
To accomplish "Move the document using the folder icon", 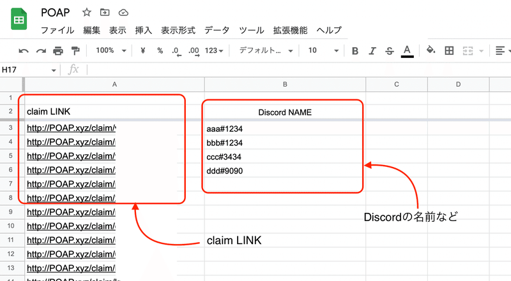I will (x=105, y=13).
